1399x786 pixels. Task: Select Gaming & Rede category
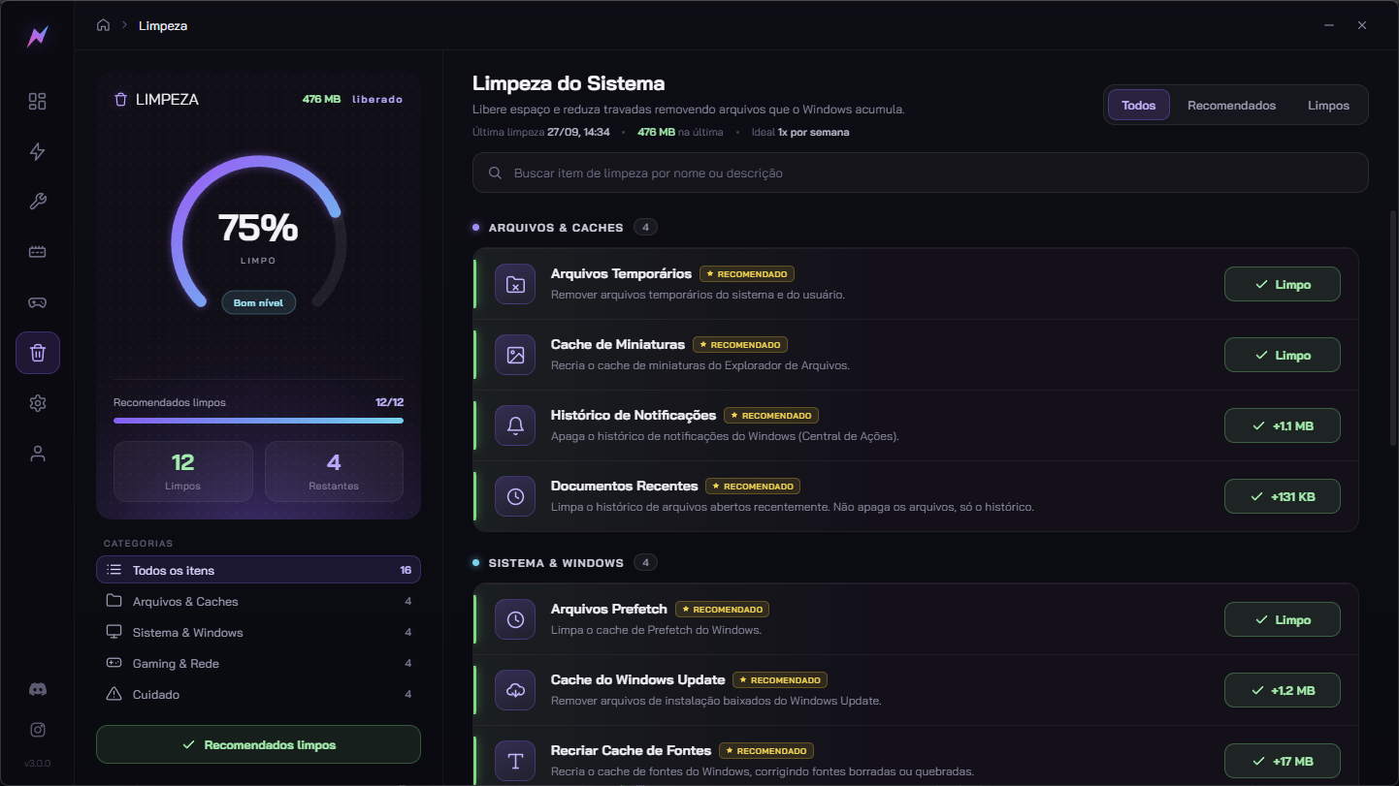(x=258, y=663)
